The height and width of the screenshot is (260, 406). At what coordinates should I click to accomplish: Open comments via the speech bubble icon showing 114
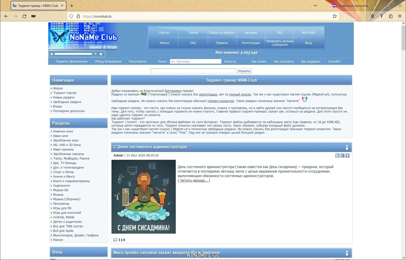116,240
